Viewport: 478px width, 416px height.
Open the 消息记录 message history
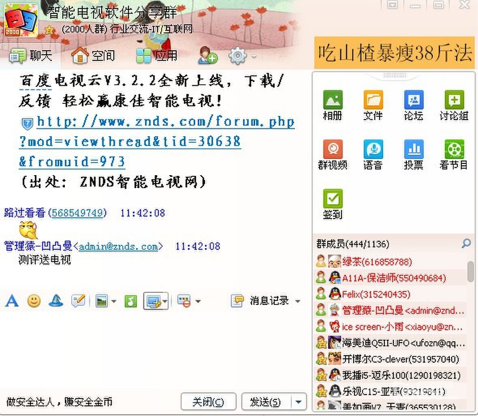coord(260,301)
